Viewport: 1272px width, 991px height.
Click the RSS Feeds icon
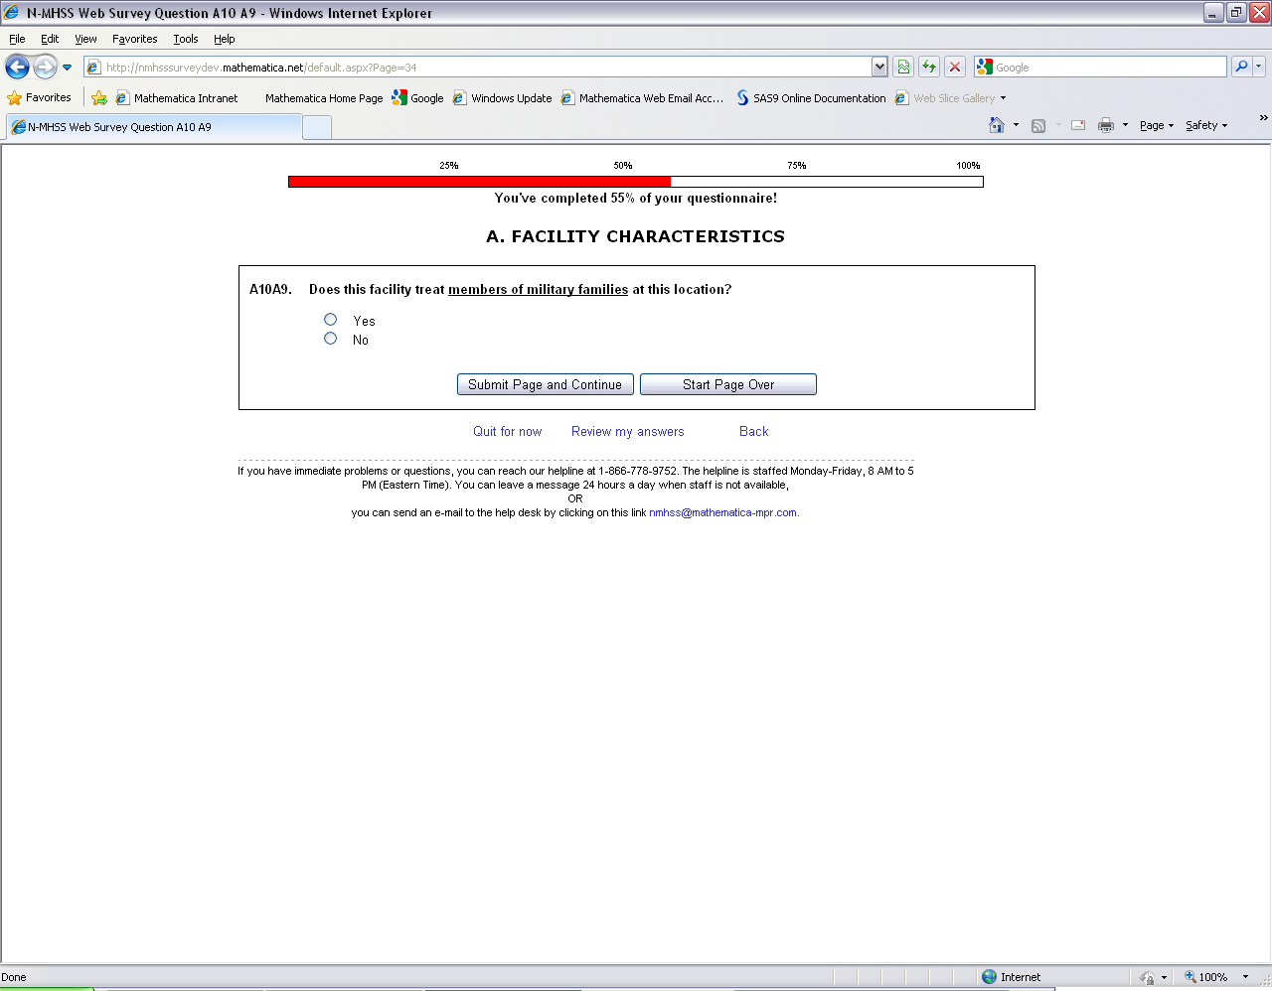1038,125
